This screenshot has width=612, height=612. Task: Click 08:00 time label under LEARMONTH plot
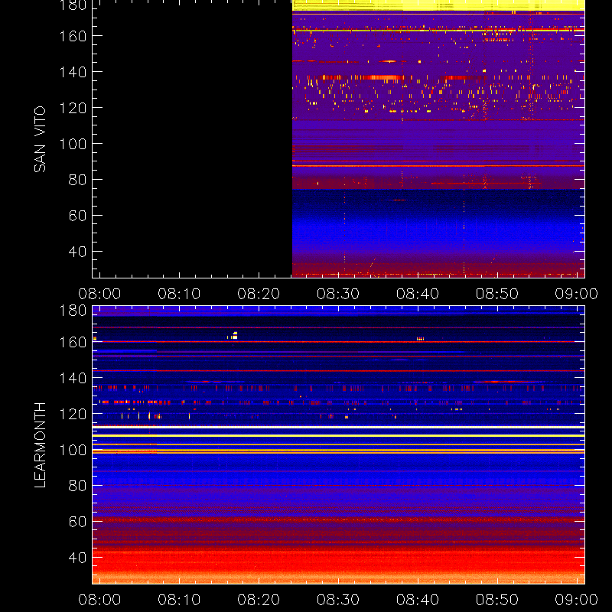point(99,600)
